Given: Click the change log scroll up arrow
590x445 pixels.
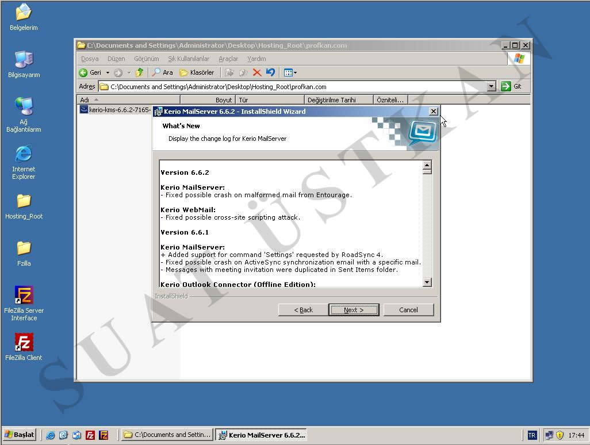Looking at the screenshot, I should 427,165.
